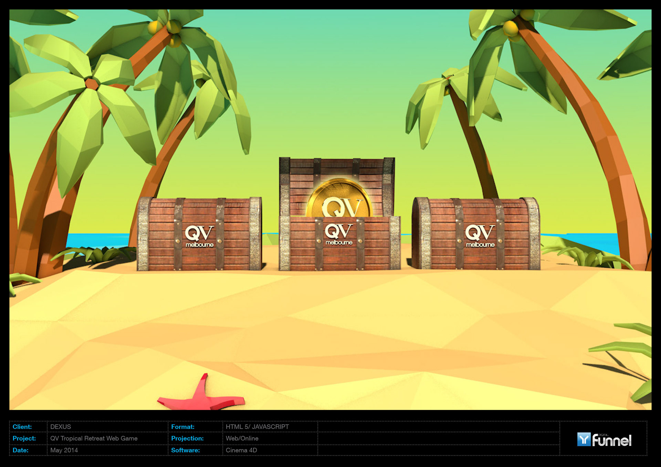Click the May 2014 date value
Viewport: 661px width, 467px height.
[64, 450]
